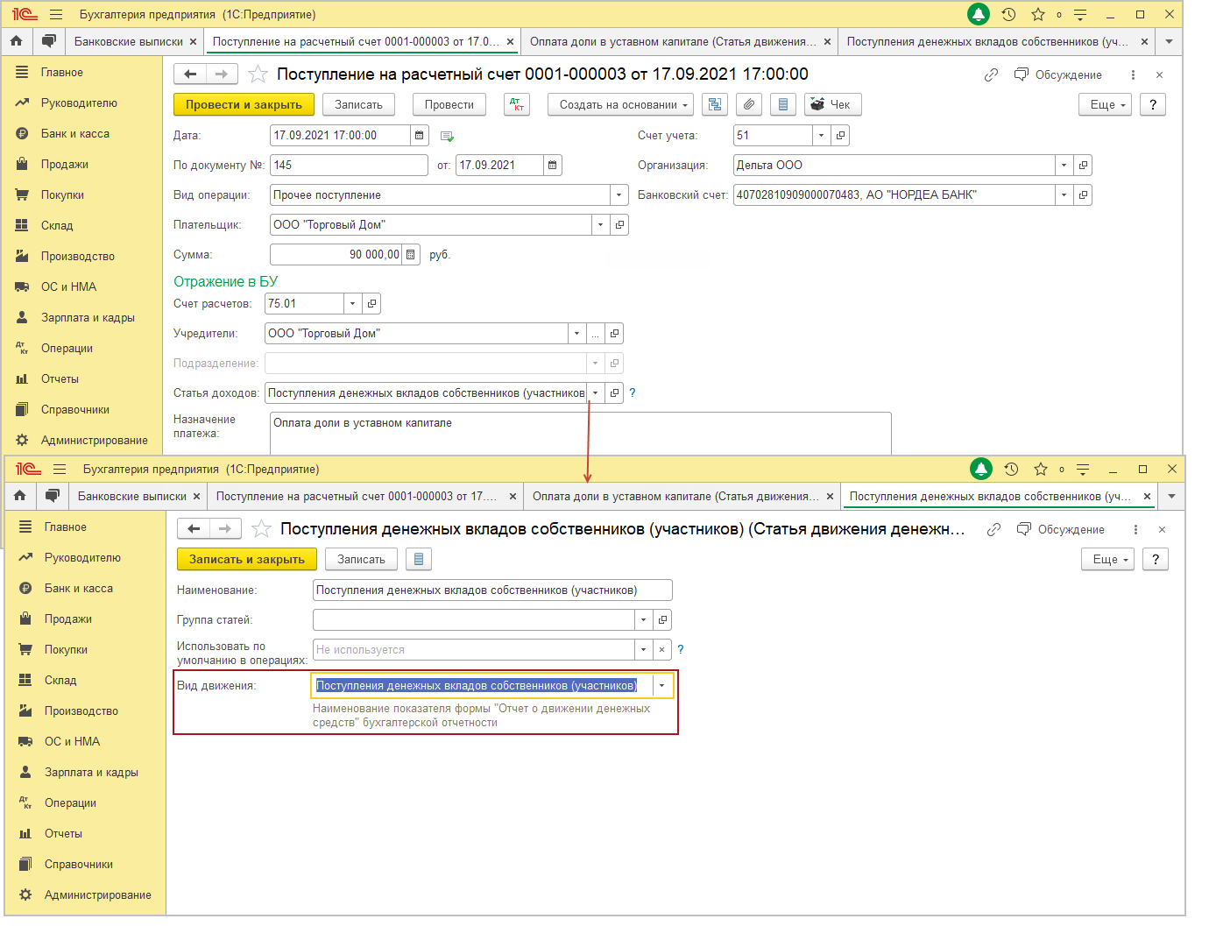Click Записать button in lower form
This screenshot has width=1209, height=926.
click(x=361, y=559)
